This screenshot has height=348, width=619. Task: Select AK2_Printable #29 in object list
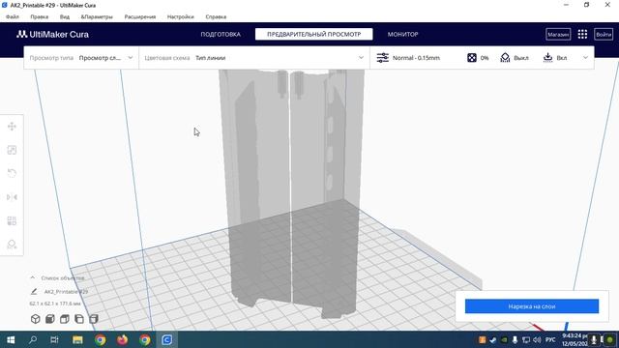pyautogui.click(x=66, y=292)
